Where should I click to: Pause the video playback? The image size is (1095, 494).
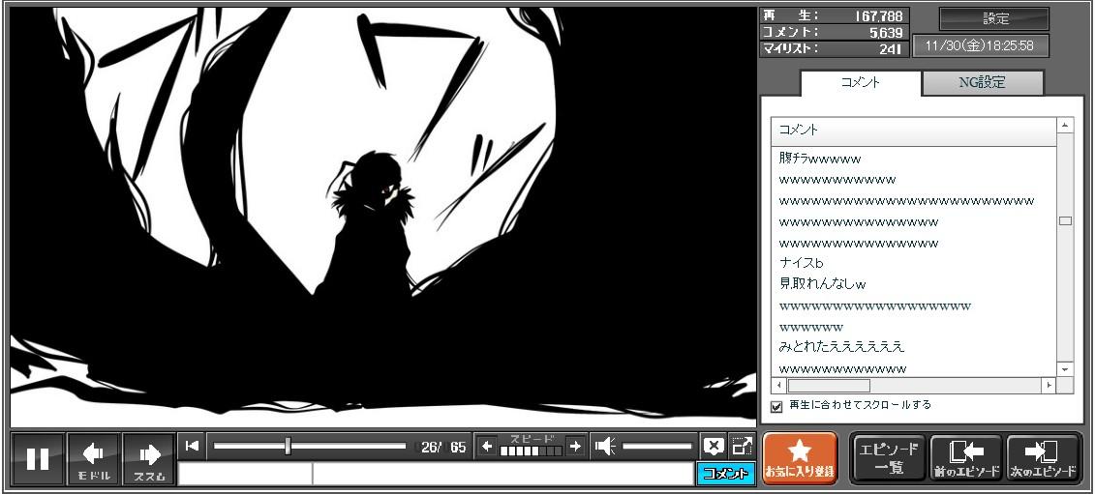(x=38, y=459)
